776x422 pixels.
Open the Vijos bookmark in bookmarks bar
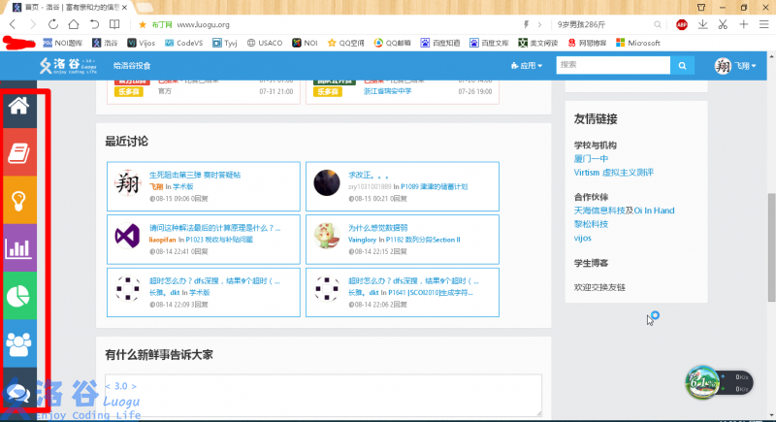point(142,43)
